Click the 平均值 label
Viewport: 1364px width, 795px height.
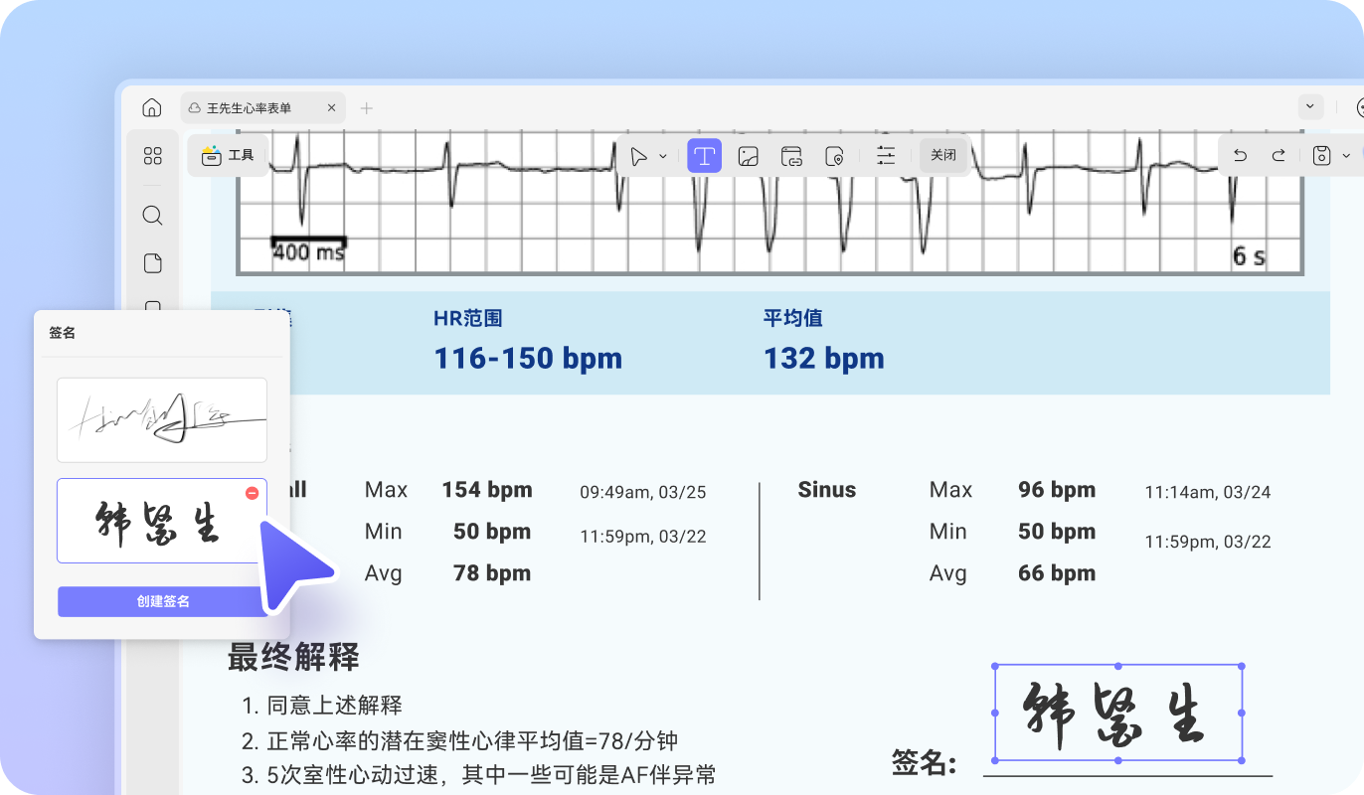point(792,319)
